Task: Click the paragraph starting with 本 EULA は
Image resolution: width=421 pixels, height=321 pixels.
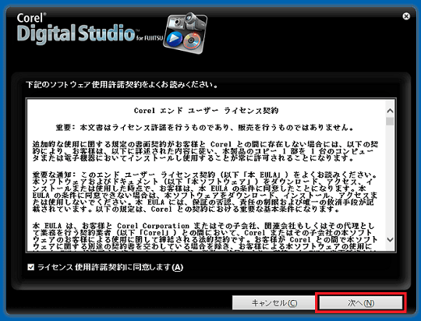Action: click(204, 236)
